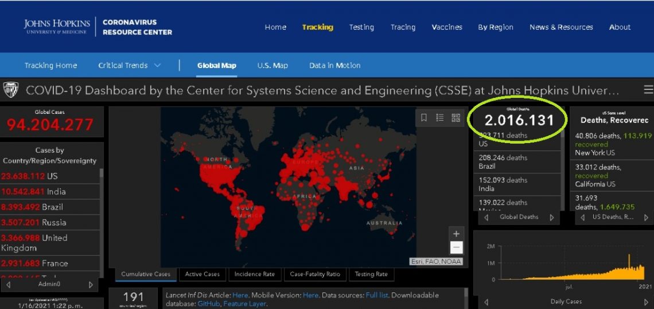The width and height of the screenshot is (654, 309).
Task: Open News & Resources nav item
Action: (x=562, y=27)
